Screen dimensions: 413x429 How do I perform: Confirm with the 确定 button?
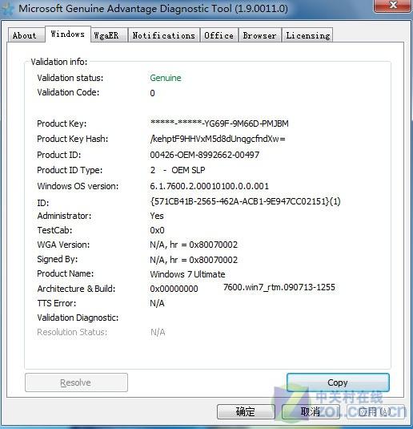pyautogui.click(x=246, y=411)
